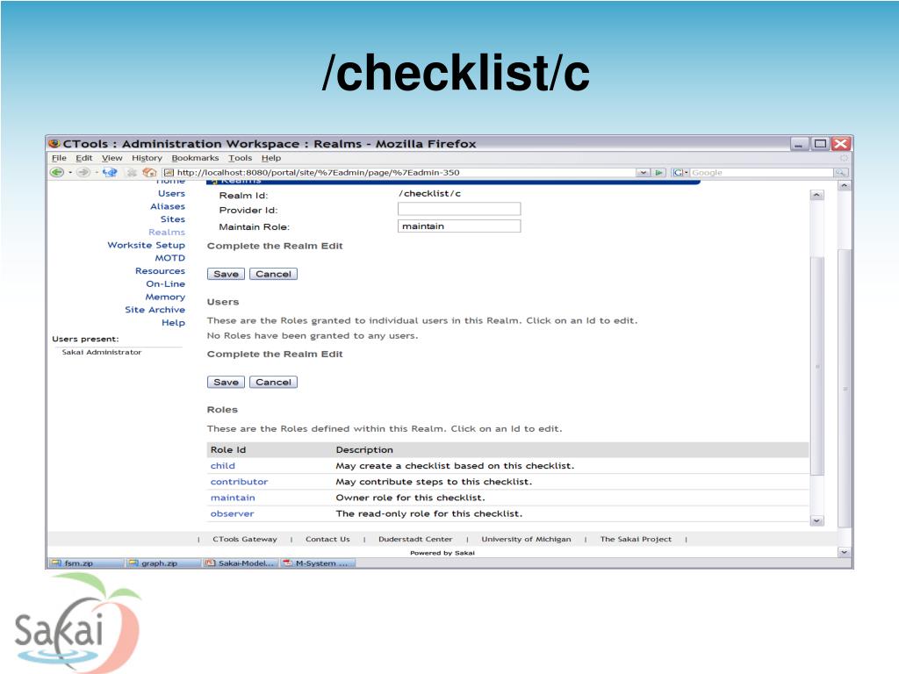Click the Contact Us footer link

click(x=327, y=540)
